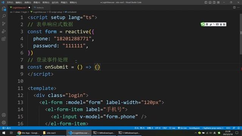Open the 转到(G) menu

46,3
